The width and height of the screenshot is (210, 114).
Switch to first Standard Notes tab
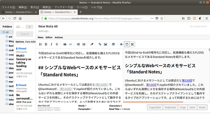click(19, 12)
